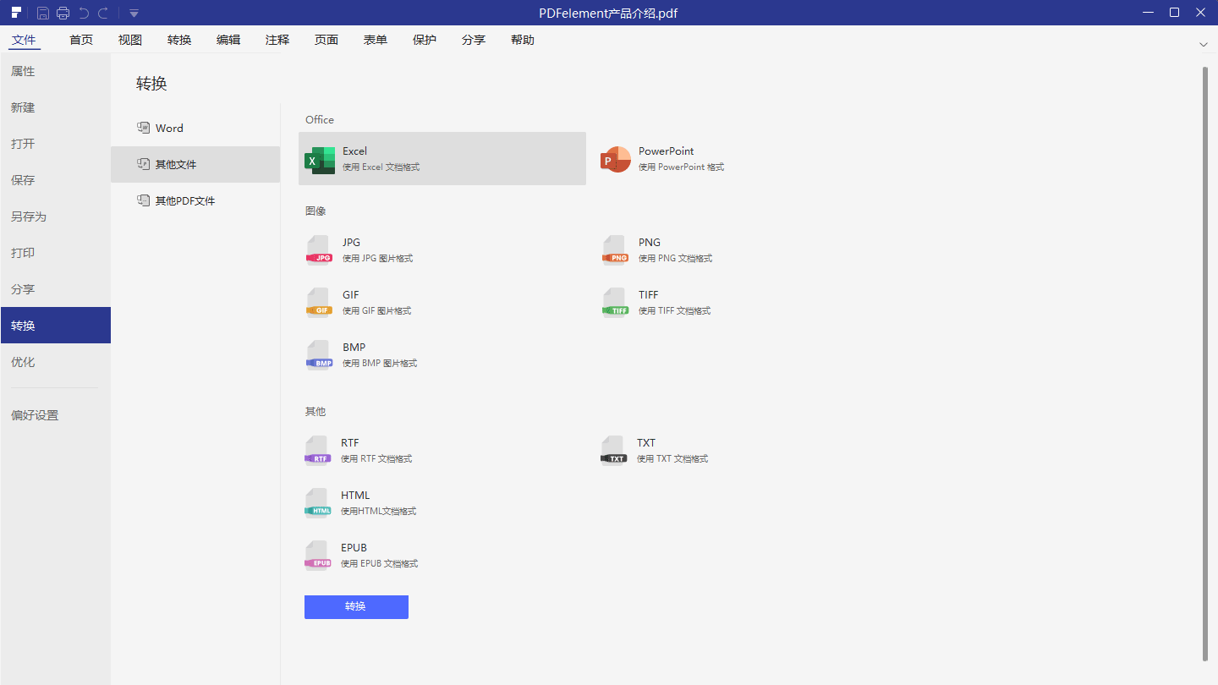
Task: Click the blue 转换 button
Action: pos(356,606)
